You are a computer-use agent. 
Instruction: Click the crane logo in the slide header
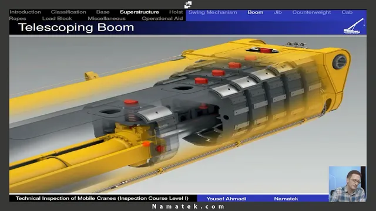coord(354,26)
